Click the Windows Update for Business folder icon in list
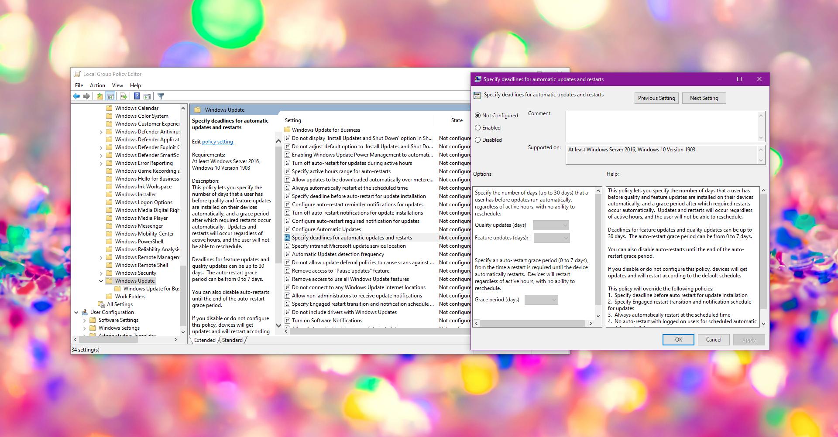Viewport: 838px width, 437px height. click(287, 130)
